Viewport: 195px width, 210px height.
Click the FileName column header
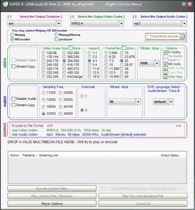click(28, 155)
